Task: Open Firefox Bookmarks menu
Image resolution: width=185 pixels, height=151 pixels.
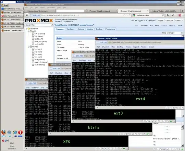Action: pos(51,8)
